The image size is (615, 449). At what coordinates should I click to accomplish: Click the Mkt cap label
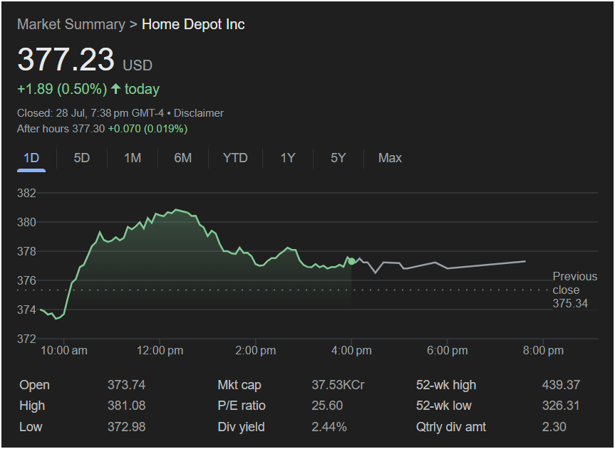coord(239,385)
